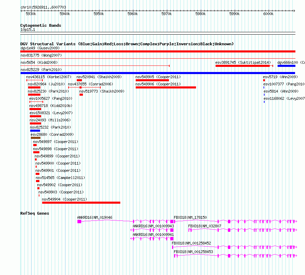Click the esv1005627 (Pang2010) label
305x275 pixels.
(51, 98)
